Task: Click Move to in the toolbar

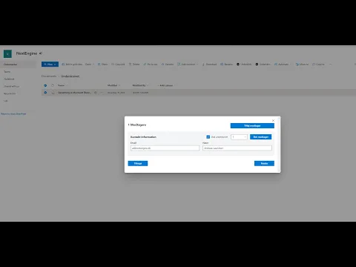Action: coord(302,65)
